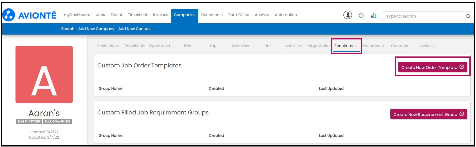
Task: Go to the Talent menu
Action: [117, 15]
